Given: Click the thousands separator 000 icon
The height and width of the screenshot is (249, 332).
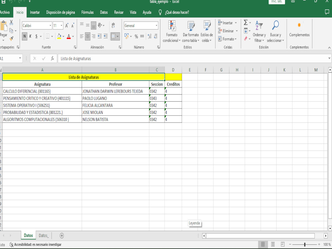Looking at the screenshot, I should tap(142, 36).
